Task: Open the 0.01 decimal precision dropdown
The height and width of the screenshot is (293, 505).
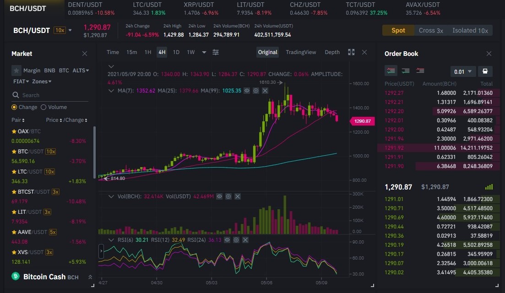Action: click(x=463, y=71)
